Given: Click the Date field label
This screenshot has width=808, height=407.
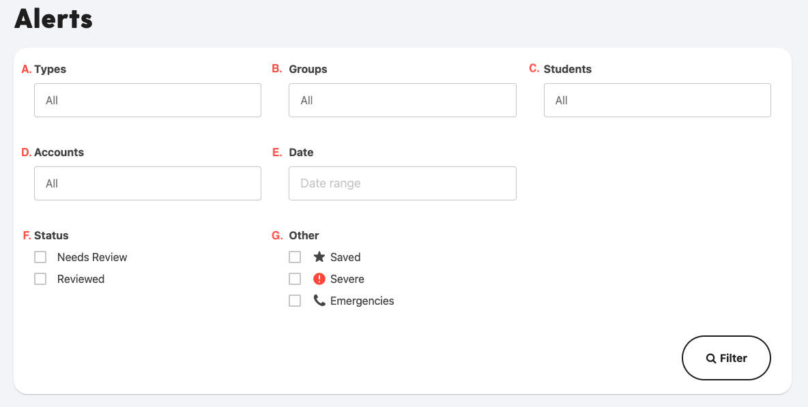Looking at the screenshot, I should (301, 152).
